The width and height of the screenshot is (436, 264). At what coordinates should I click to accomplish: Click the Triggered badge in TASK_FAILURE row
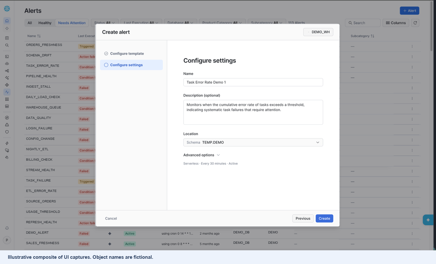(87, 182)
